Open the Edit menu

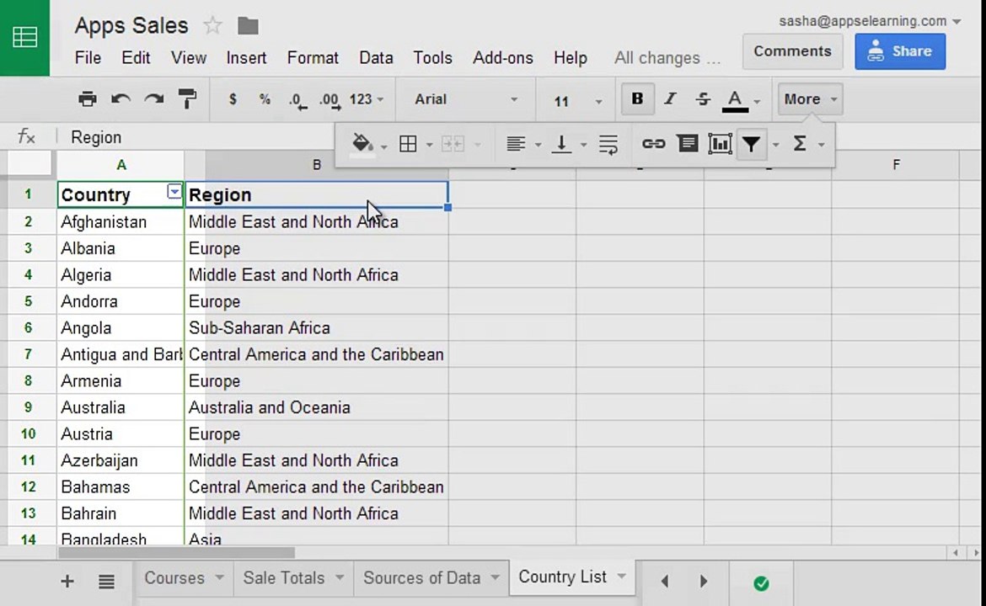point(136,58)
